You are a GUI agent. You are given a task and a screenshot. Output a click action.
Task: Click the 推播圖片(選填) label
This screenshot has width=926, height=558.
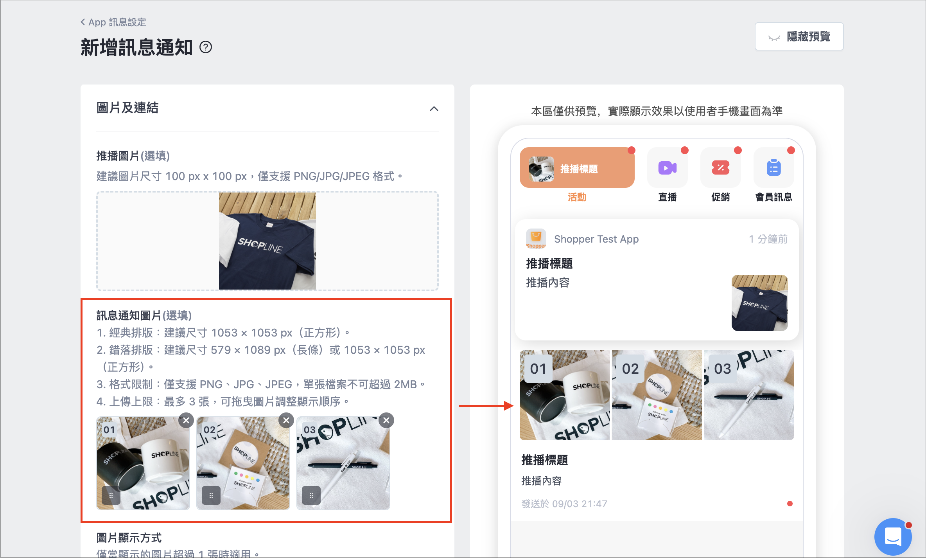133,156
